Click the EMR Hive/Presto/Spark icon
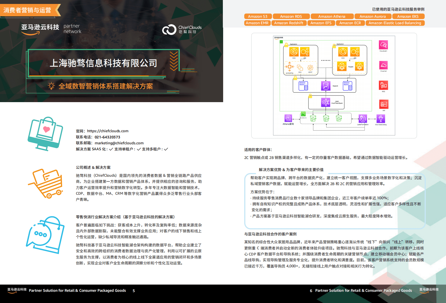446x303 pixels. tap(326, 102)
